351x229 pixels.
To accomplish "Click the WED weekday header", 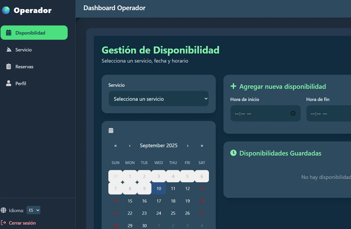I will click(159, 163).
